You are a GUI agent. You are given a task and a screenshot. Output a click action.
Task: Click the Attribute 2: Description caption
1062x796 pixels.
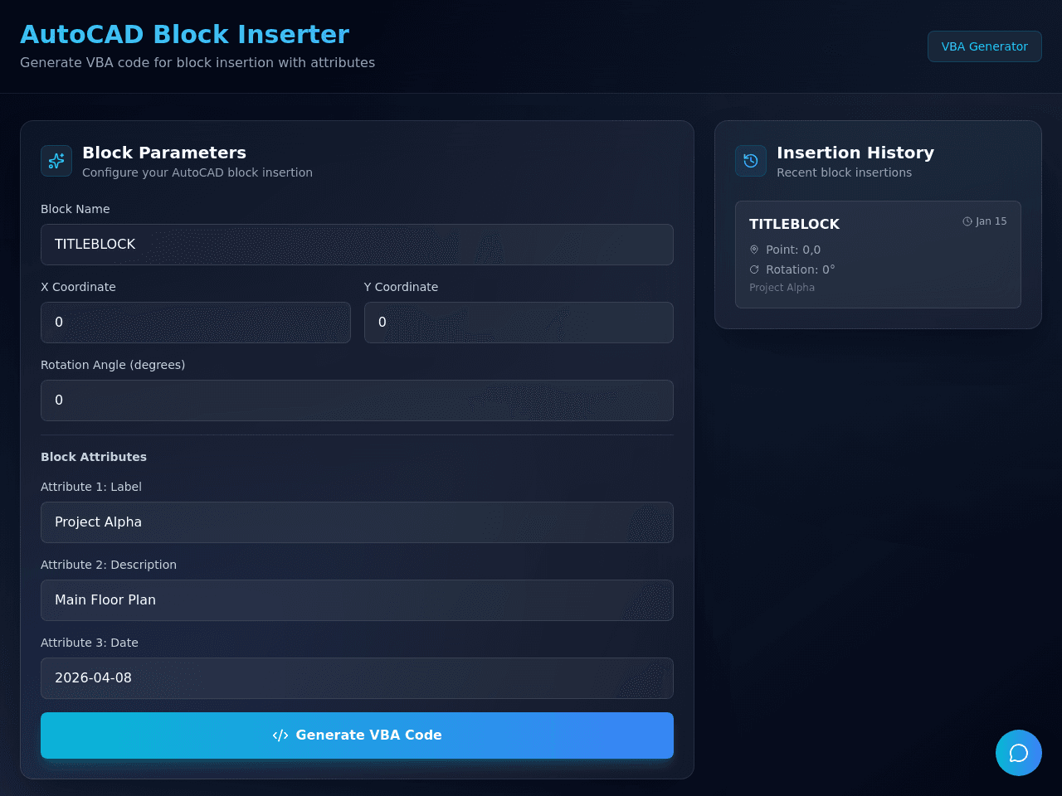109,565
